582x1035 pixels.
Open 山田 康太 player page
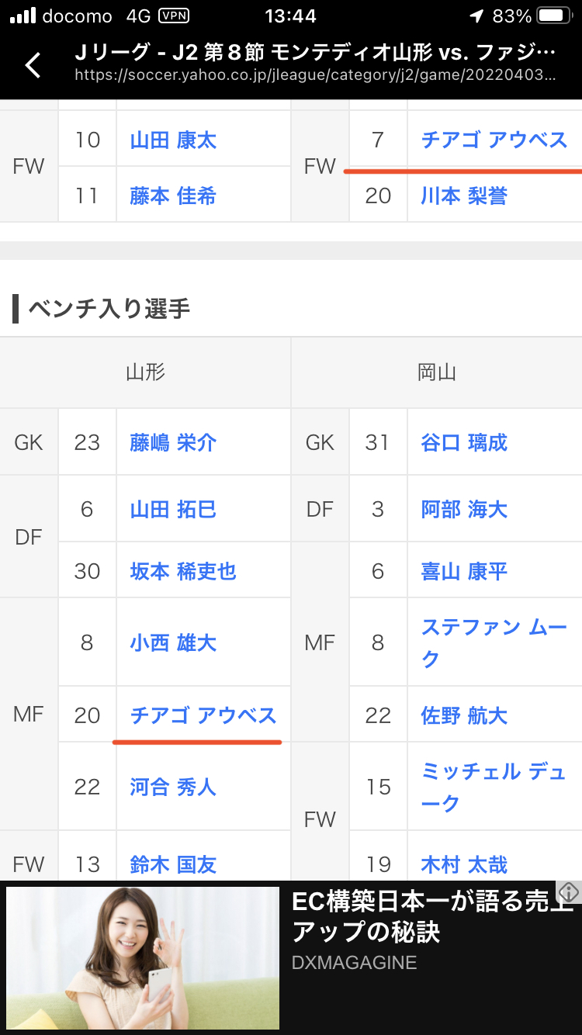[173, 140]
